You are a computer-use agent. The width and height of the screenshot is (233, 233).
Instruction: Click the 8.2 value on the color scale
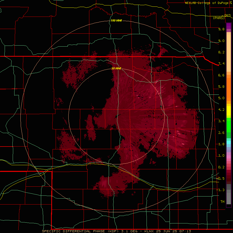[x=221, y=52]
